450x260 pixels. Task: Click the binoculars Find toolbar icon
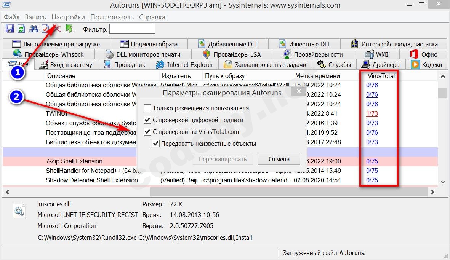(x=34, y=29)
